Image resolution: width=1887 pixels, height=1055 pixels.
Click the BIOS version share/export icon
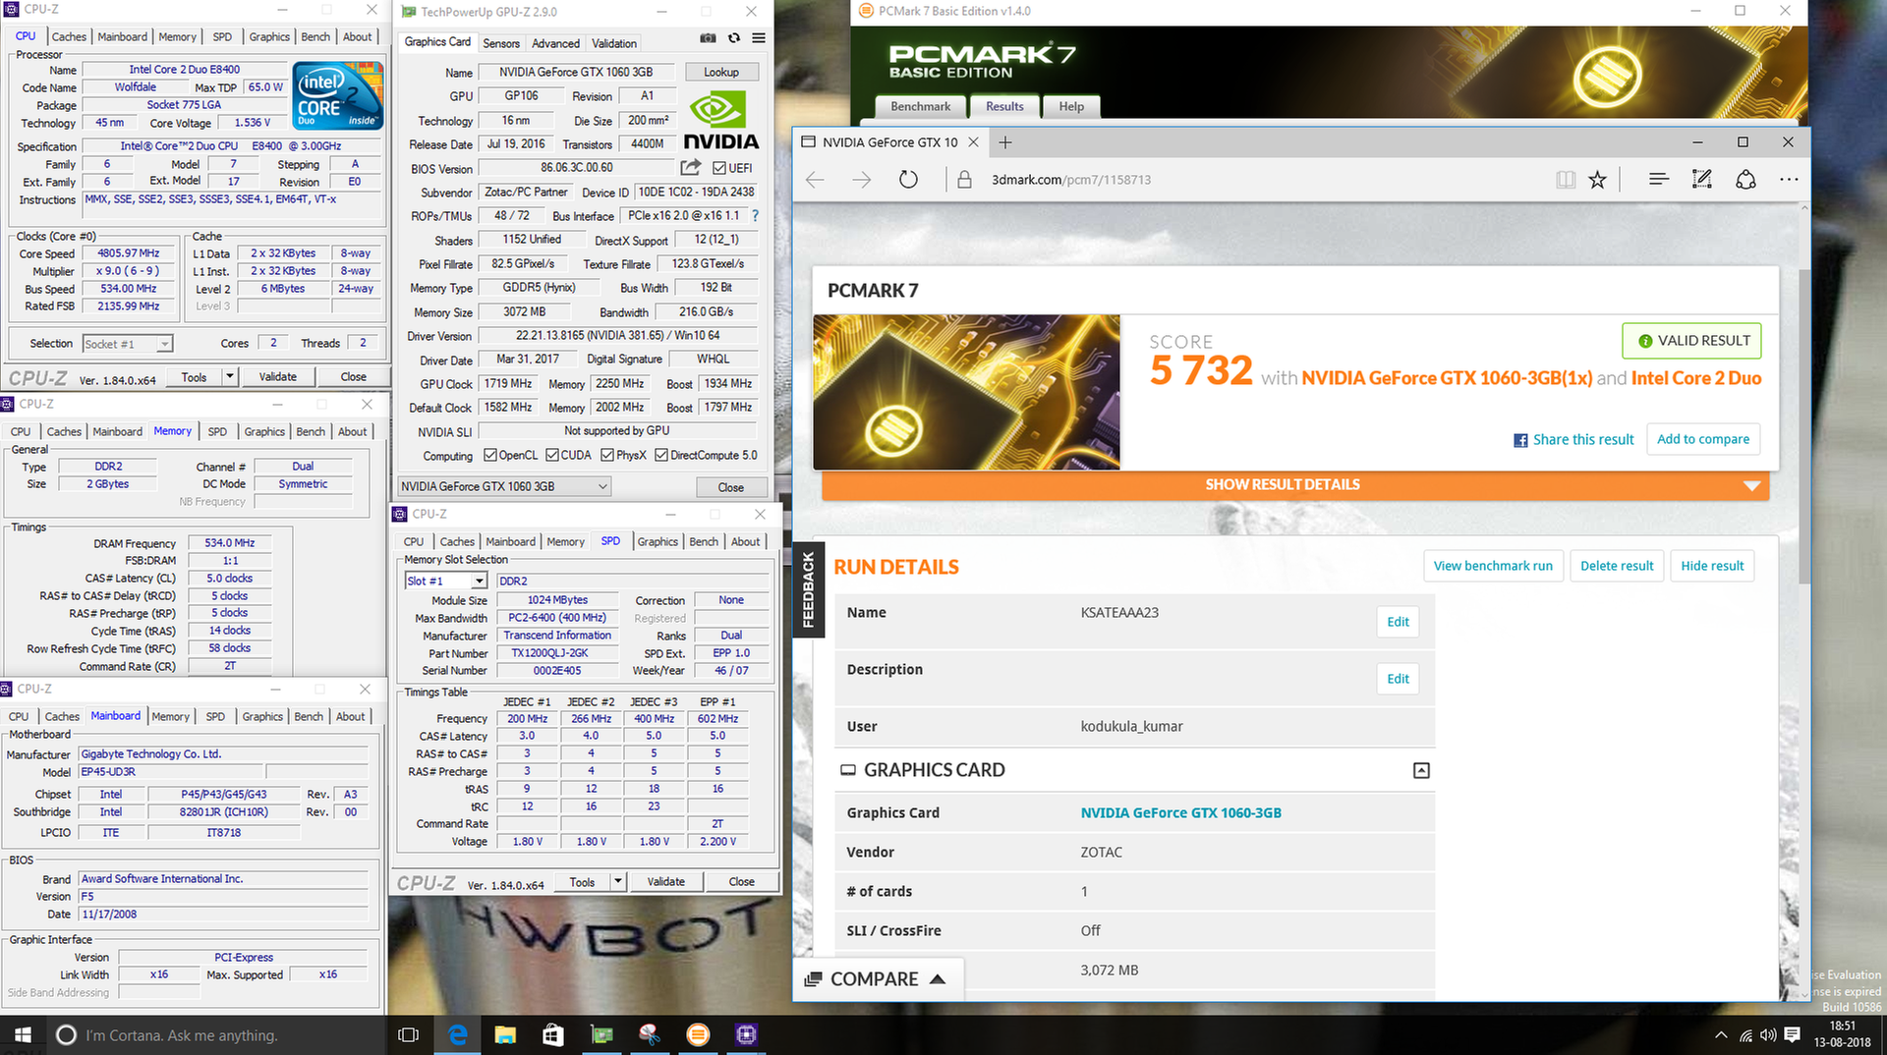691,167
